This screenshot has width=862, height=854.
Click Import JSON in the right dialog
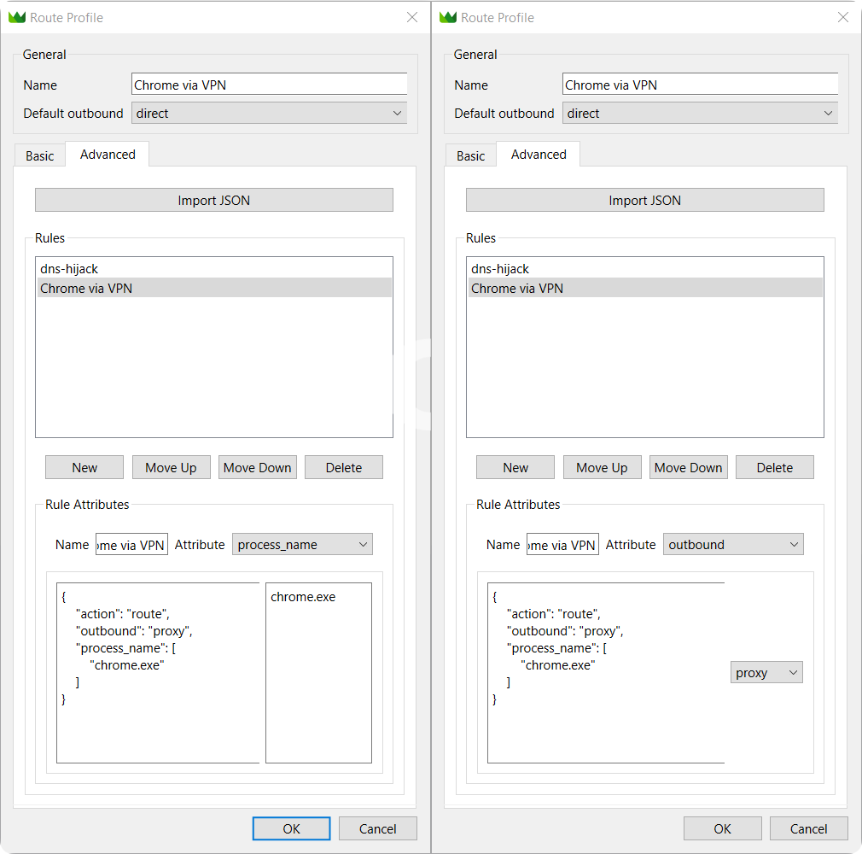click(645, 201)
